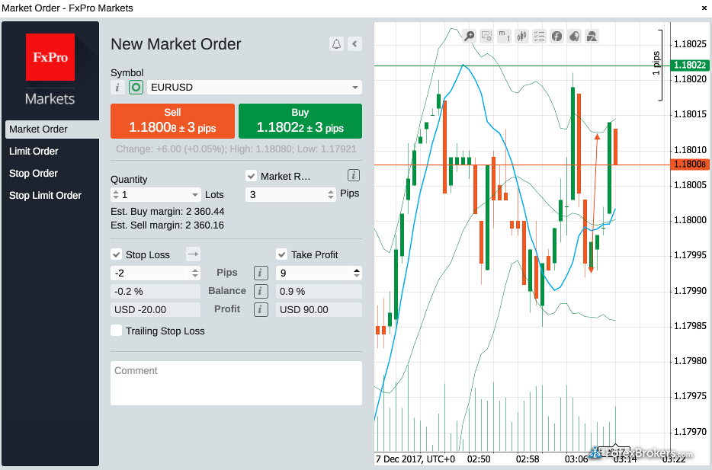Click the New Market Order heading
The height and width of the screenshot is (470, 712).
(x=176, y=44)
